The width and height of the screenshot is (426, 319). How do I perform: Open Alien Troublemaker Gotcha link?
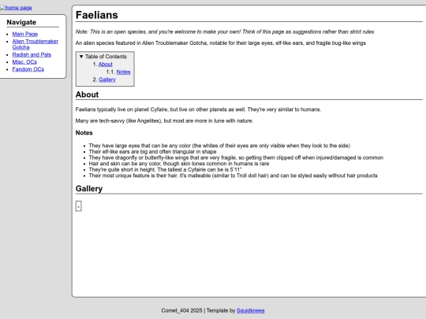tap(35, 44)
